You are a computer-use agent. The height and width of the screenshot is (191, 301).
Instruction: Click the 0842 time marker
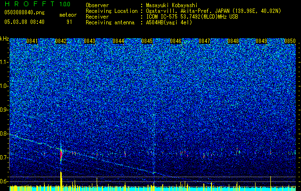pos(61,41)
